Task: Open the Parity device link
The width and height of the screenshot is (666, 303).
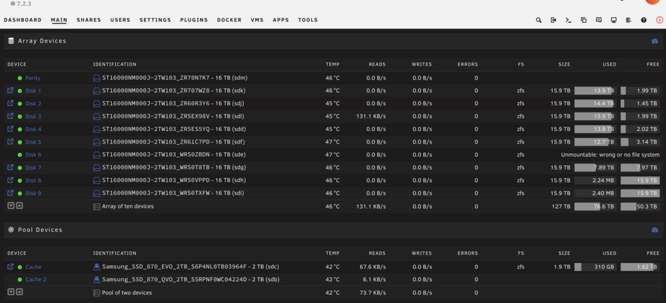Action: point(33,78)
